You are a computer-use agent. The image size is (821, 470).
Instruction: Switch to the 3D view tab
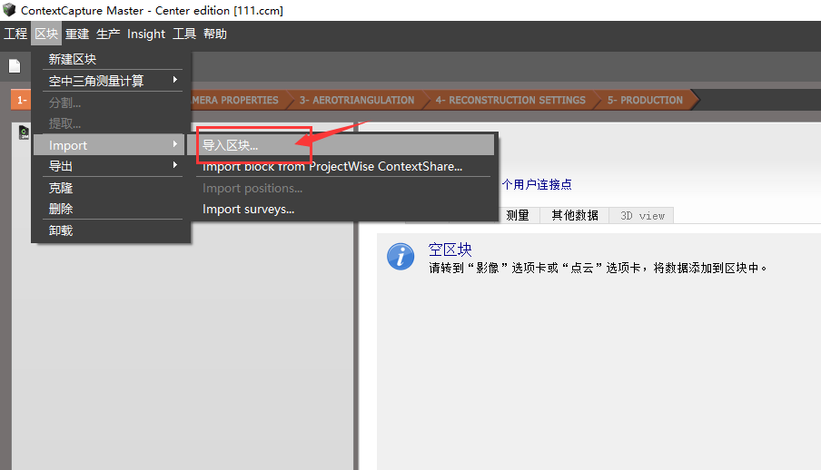click(642, 215)
